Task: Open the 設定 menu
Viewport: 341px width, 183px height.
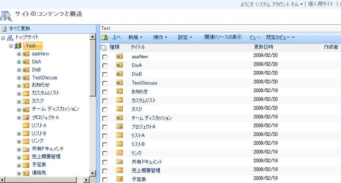Action: (185, 37)
